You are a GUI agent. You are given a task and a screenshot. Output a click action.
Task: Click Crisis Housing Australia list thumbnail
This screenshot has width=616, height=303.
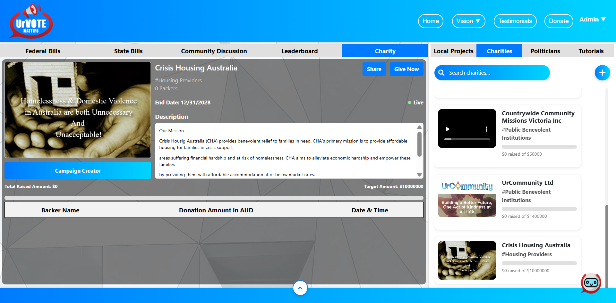pos(467,260)
